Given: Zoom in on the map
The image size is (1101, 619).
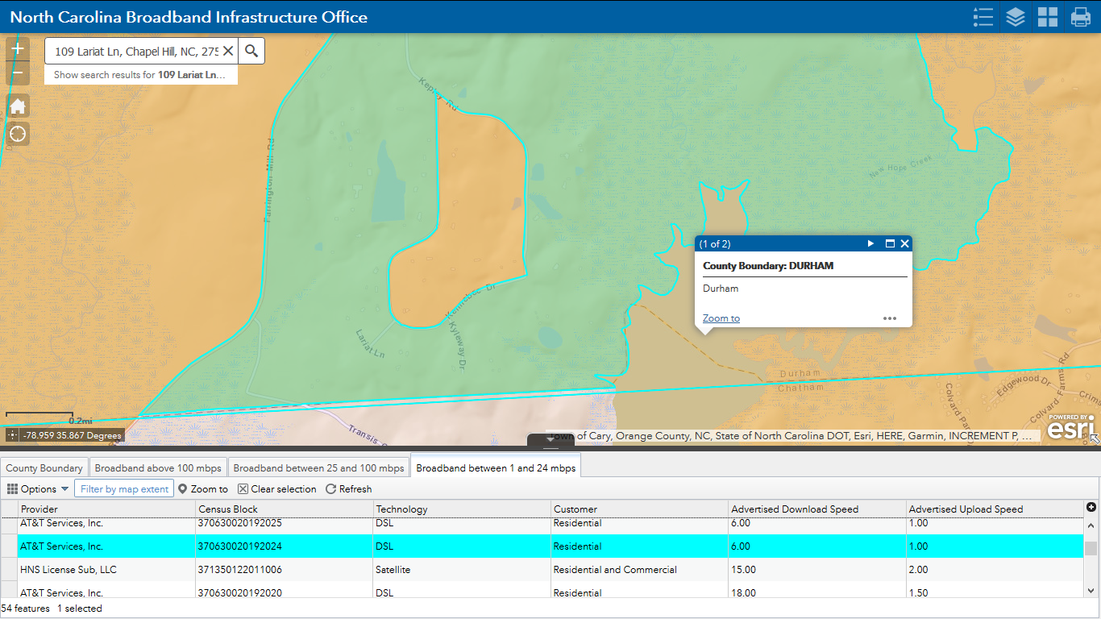Looking at the screenshot, I should 18,49.
